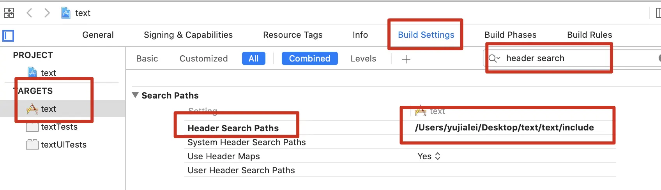Image resolution: width=661 pixels, height=190 pixels.
Task: Switch to the Build Phases tab
Action: point(510,35)
